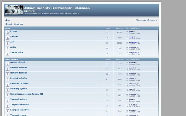Click the site title Aktuální konflikty

tap(57, 10)
